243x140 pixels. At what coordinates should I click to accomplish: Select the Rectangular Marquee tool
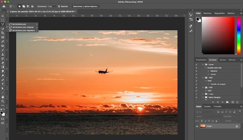click(3, 20)
